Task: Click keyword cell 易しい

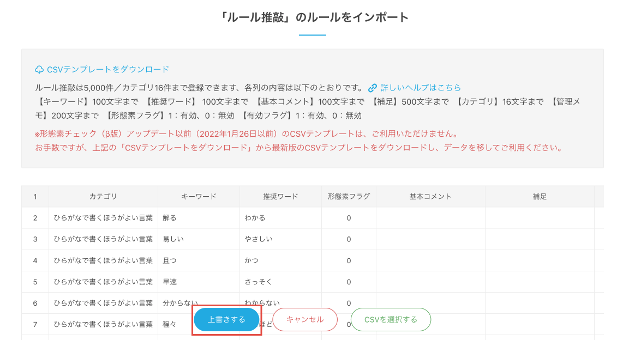Action: [199, 239]
